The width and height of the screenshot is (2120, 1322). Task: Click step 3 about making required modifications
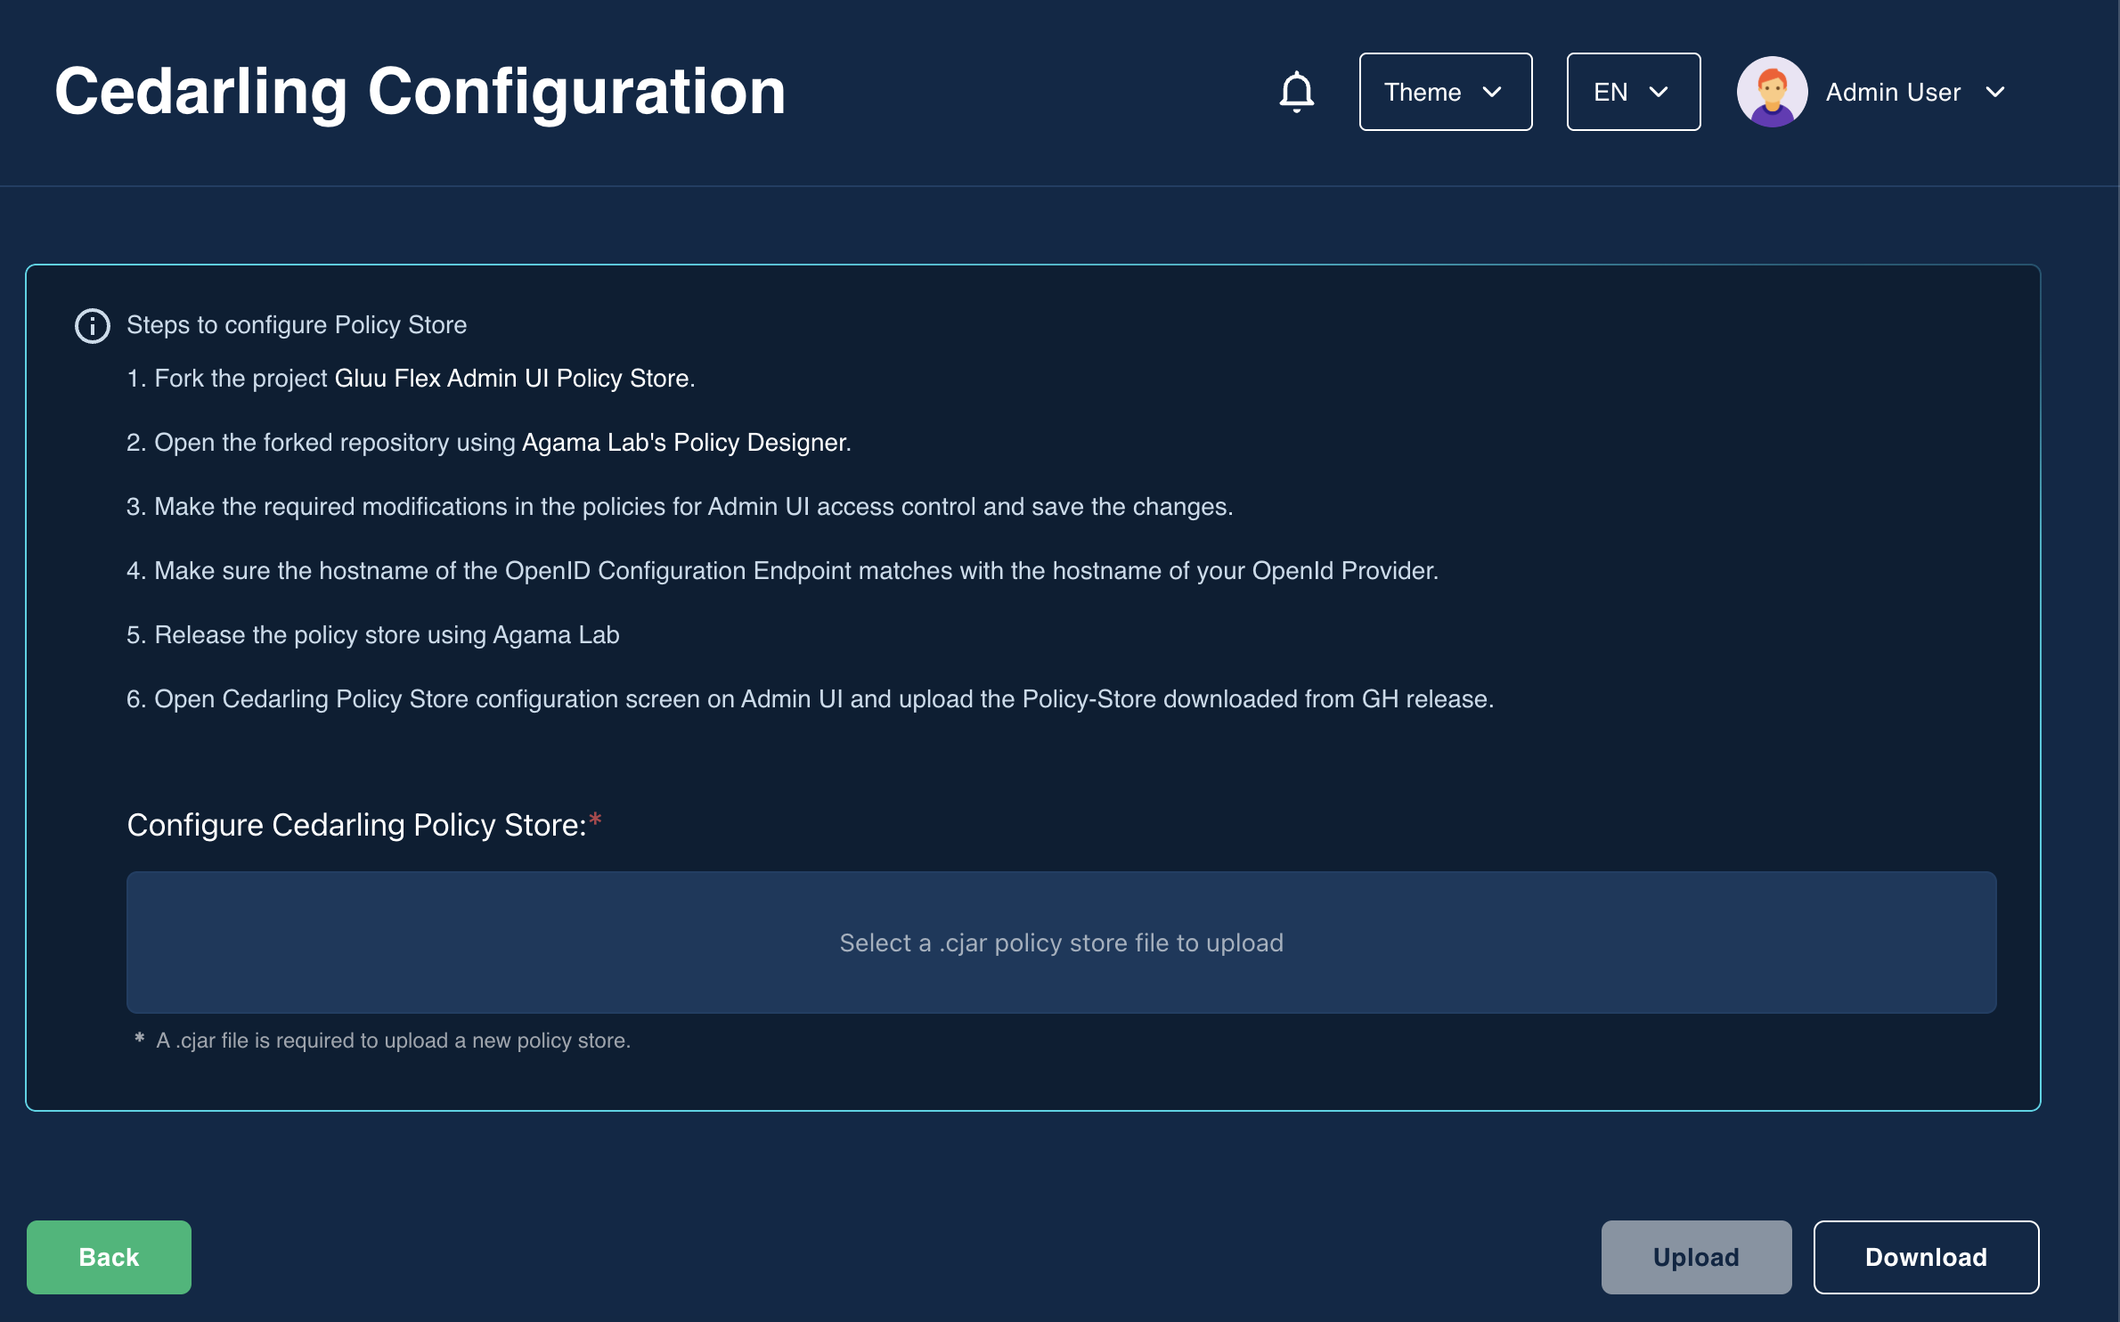pyautogui.click(x=680, y=507)
